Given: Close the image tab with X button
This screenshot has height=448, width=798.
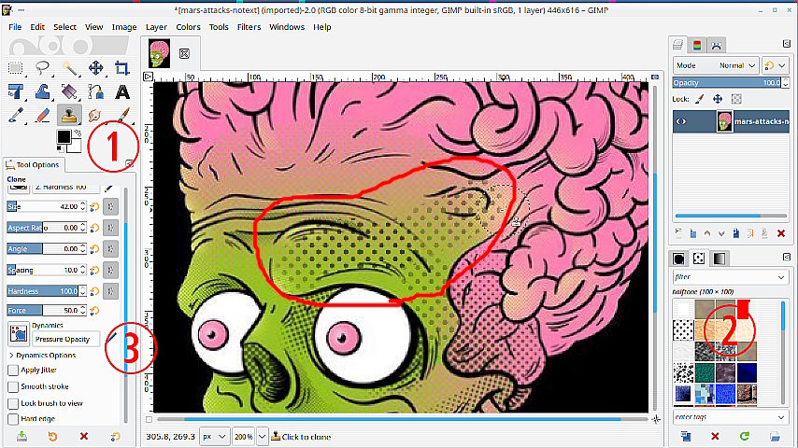Looking at the screenshot, I should (184, 53).
